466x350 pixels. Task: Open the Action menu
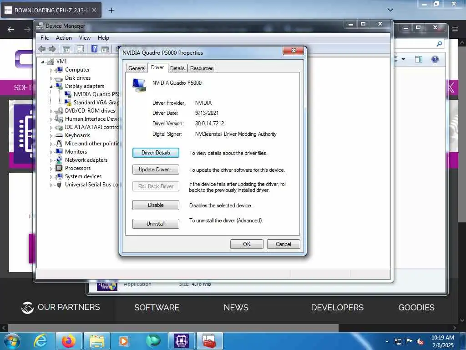point(64,38)
